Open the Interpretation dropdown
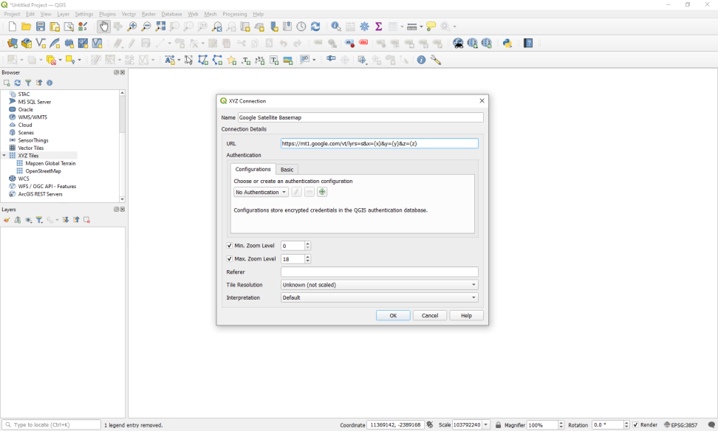The height and width of the screenshot is (431, 718). point(380,297)
